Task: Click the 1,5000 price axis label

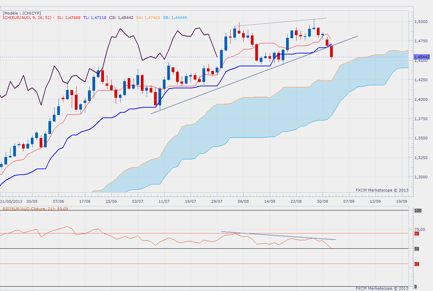Action: click(x=420, y=22)
